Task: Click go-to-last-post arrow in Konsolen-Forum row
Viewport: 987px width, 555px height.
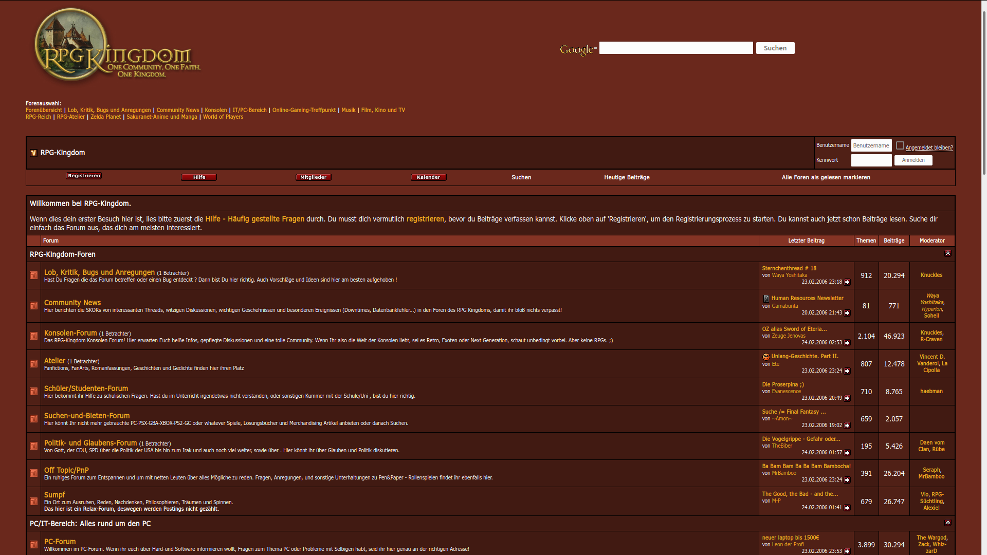Action: point(847,343)
